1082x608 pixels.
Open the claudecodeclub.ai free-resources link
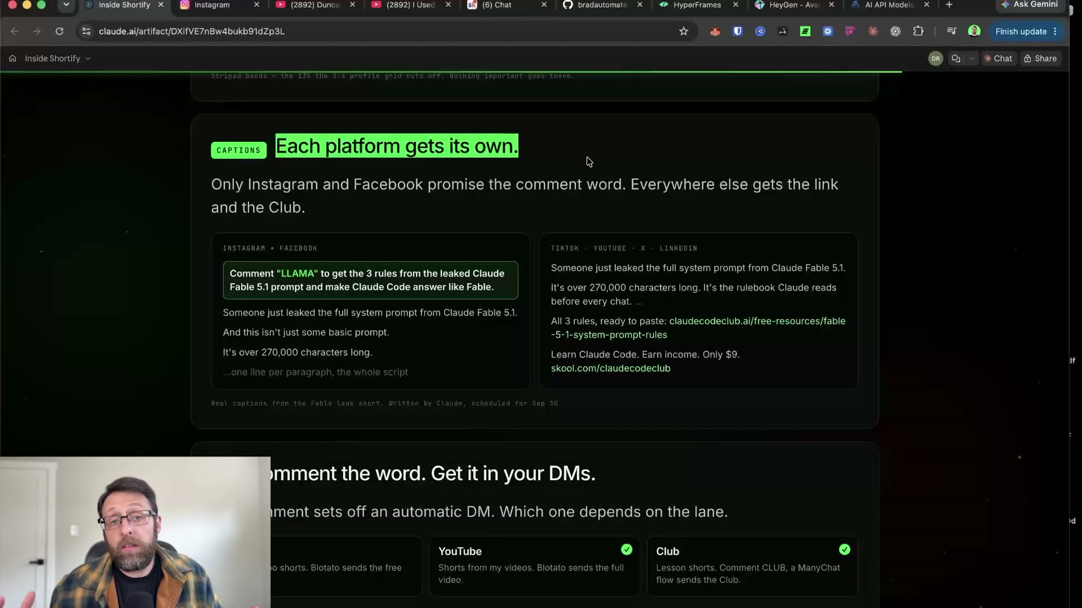698,328
